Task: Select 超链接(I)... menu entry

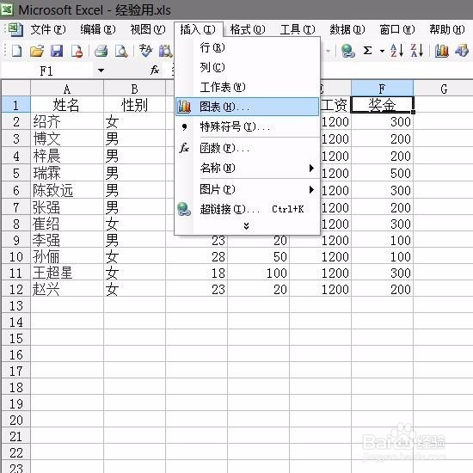Action: pos(247,209)
